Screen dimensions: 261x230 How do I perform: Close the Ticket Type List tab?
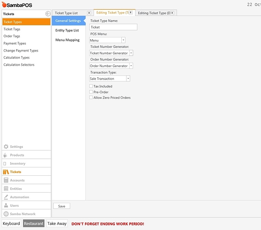(x=89, y=13)
